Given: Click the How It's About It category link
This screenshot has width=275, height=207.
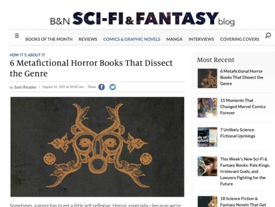Looking at the screenshot, I should [28, 55].
